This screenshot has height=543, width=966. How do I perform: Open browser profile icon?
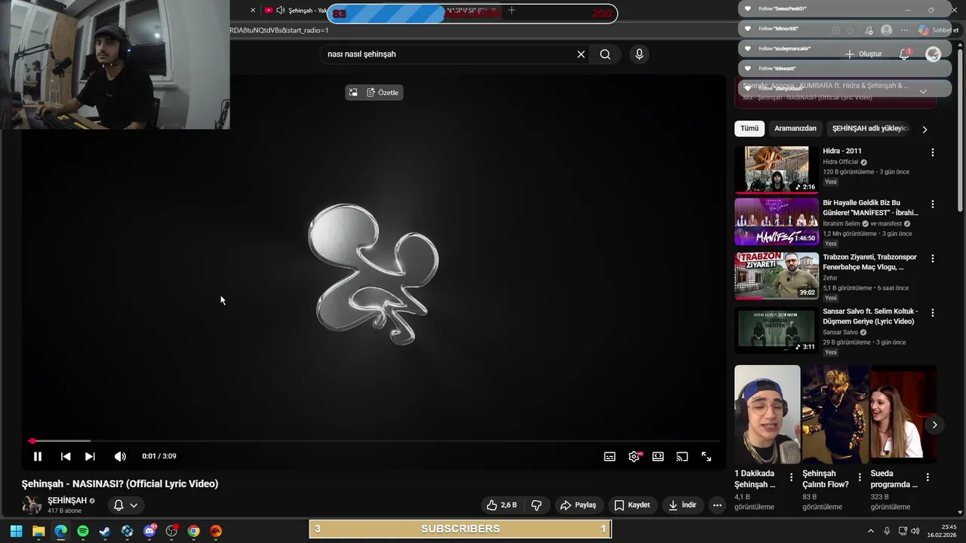886,30
